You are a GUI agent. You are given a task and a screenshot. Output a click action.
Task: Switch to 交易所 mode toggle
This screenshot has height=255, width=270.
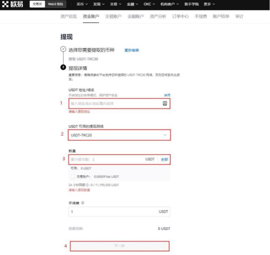click(37, 4)
